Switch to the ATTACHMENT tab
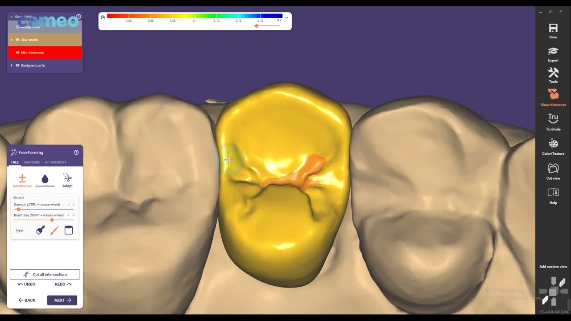Screen dimensions: 571x321 tap(55, 162)
